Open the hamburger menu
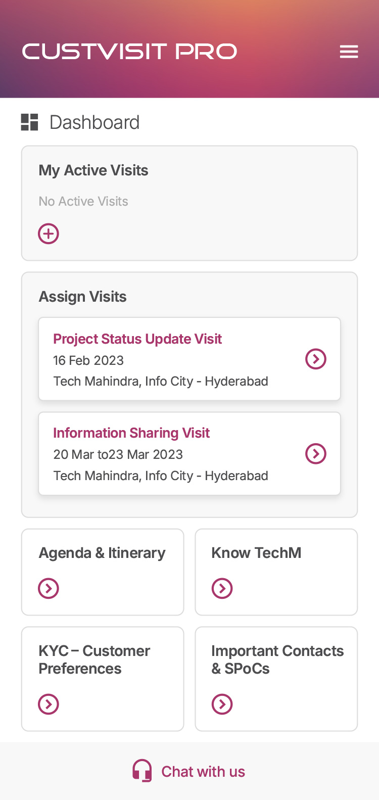The image size is (379, 800). coord(349,52)
